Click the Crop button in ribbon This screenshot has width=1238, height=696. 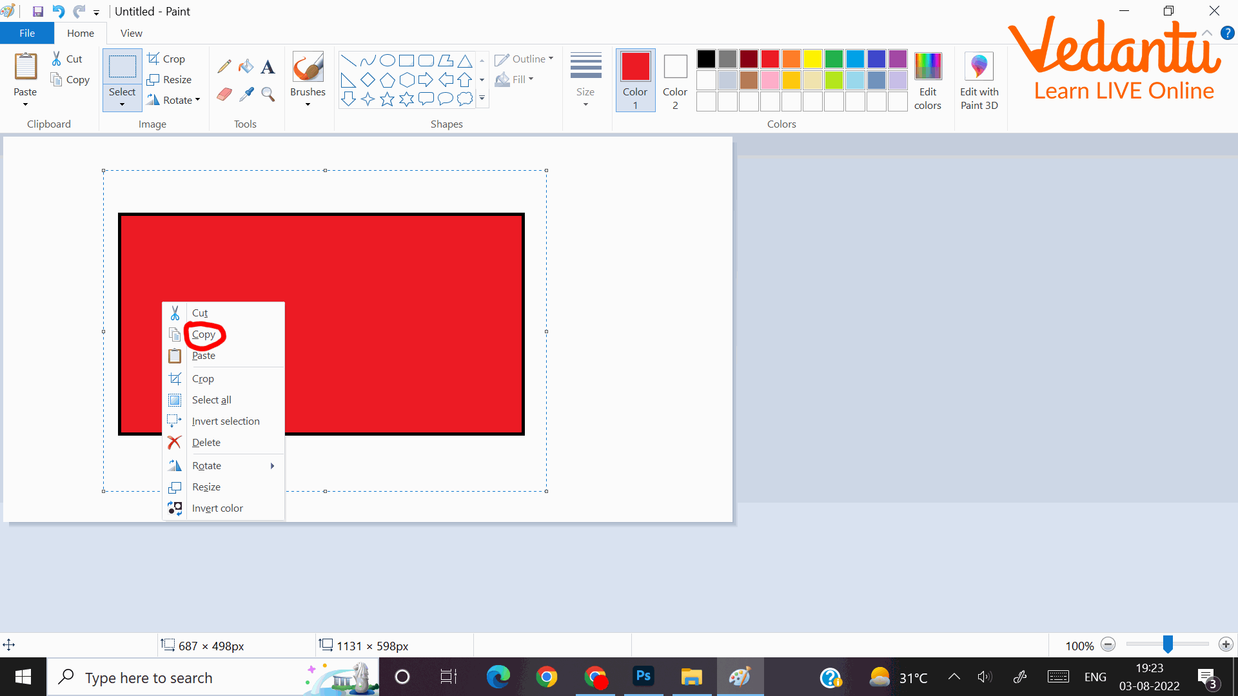point(166,59)
